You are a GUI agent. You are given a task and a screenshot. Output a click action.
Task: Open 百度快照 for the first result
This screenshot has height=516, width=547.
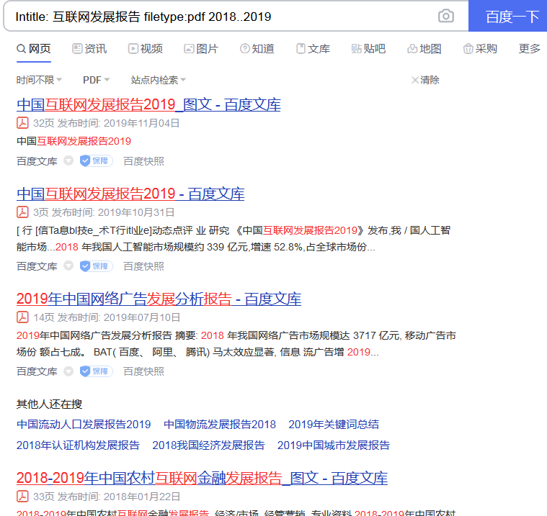(143, 161)
